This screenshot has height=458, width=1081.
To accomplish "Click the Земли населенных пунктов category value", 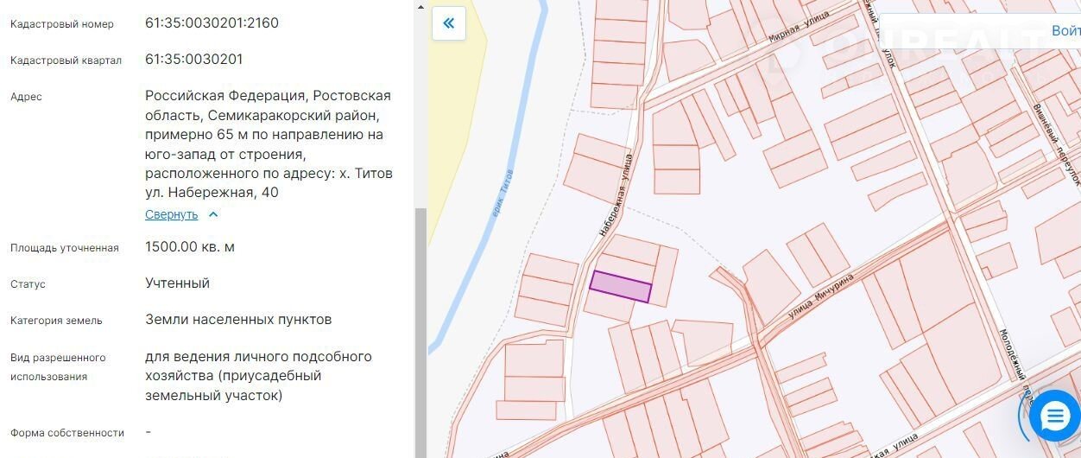I will (x=238, y=320).
